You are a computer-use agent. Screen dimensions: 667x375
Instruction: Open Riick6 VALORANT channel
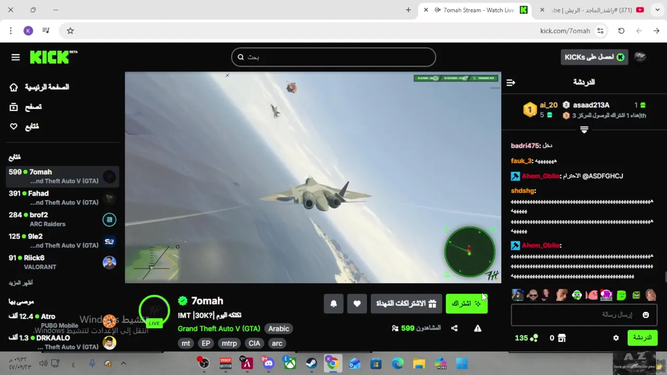(63, 262)
